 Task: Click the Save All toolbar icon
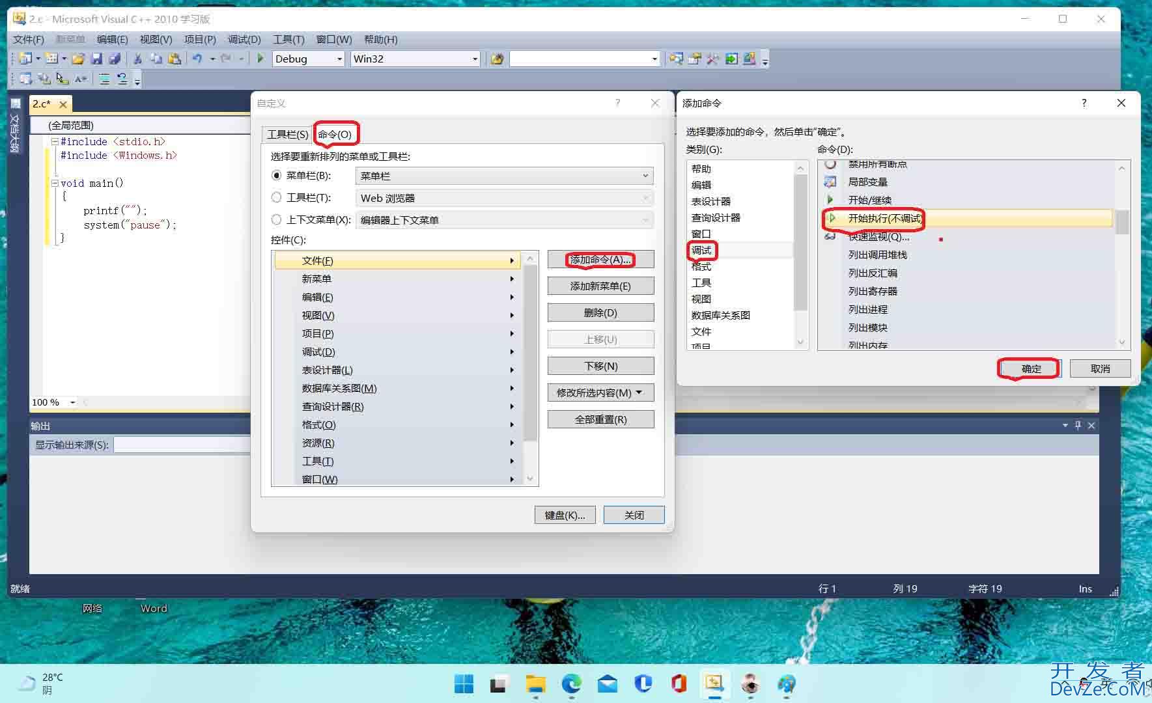115,59
